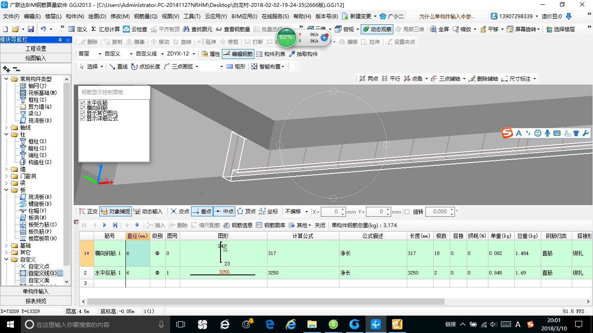The width and height of the screenshot is (593, 333).
Task: Run 汇总计算 summary calculation
Action: point(105,29)
